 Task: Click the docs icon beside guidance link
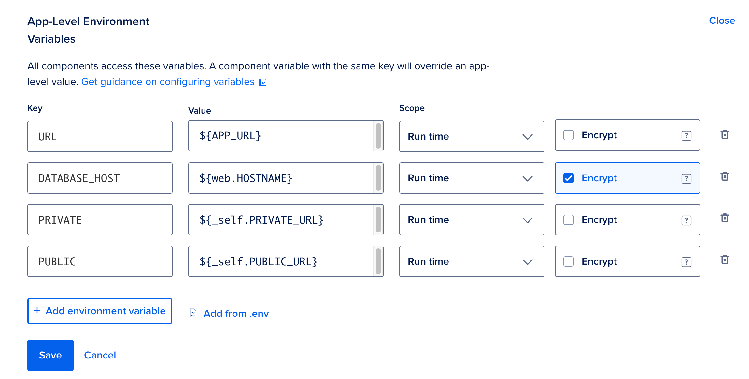(262, 82)
